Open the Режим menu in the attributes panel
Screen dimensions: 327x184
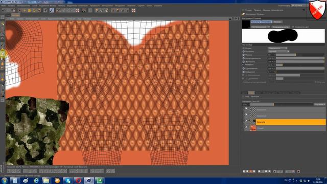248,10
